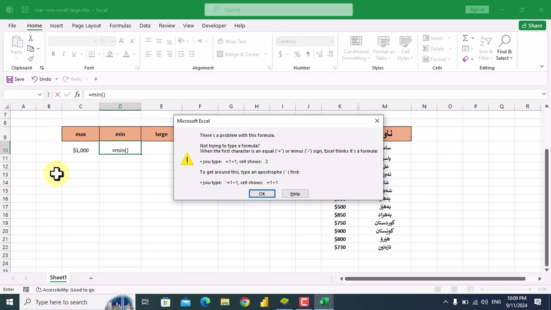Select the Format Painter brush
551x310 pixels.
point(31,59)
